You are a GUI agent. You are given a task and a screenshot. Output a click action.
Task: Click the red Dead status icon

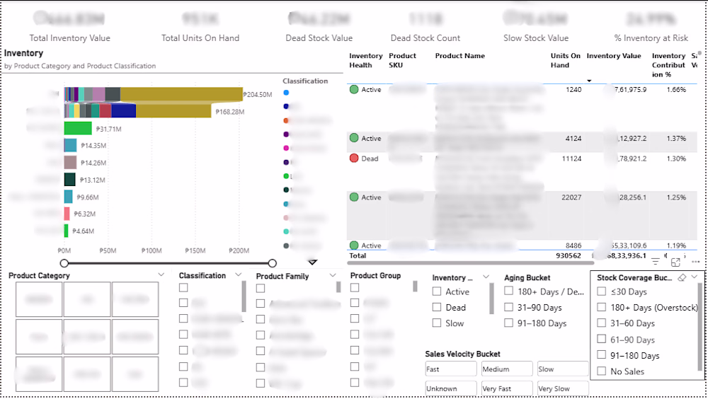(x=354, y=158)
